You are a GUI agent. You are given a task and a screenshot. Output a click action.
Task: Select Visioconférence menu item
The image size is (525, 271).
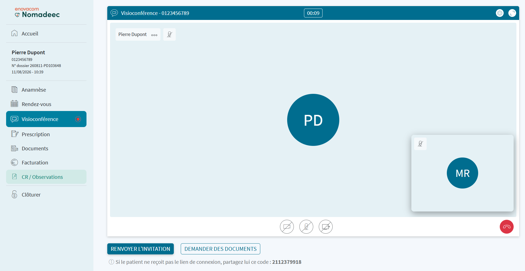click(46, 119)
